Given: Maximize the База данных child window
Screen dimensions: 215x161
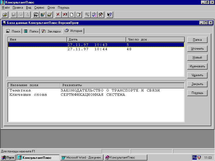Looking at the screenshot, I should [206, 23].
